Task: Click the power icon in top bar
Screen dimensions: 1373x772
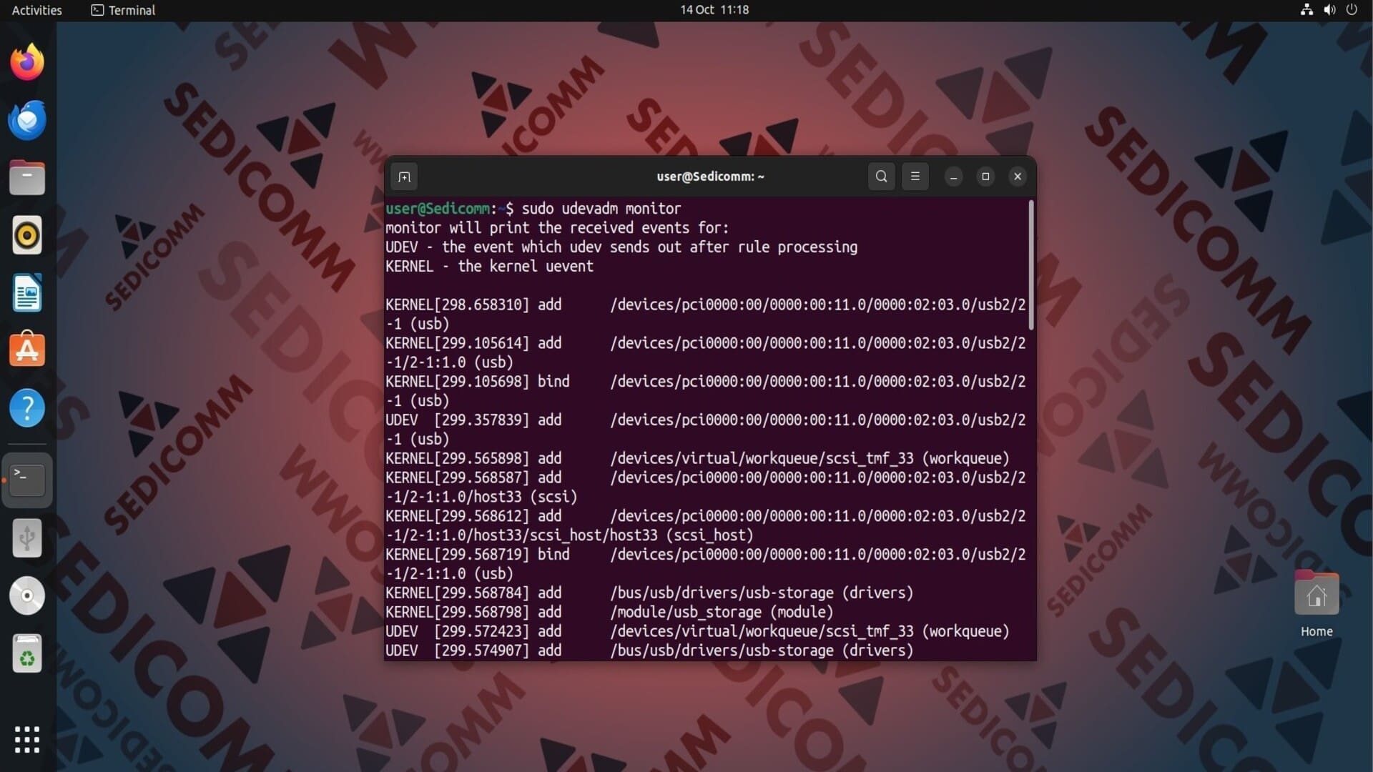Action: (1352, 10)
